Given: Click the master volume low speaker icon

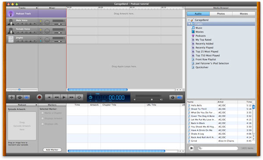Looking at the screenshot, I should tap(135, 100).
